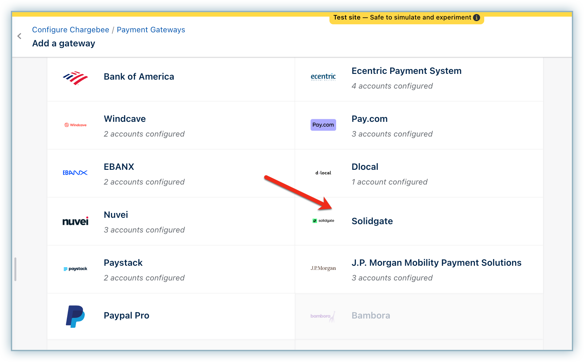Click the Windcave logo icon
584x362 pixels.
[75, 125]
